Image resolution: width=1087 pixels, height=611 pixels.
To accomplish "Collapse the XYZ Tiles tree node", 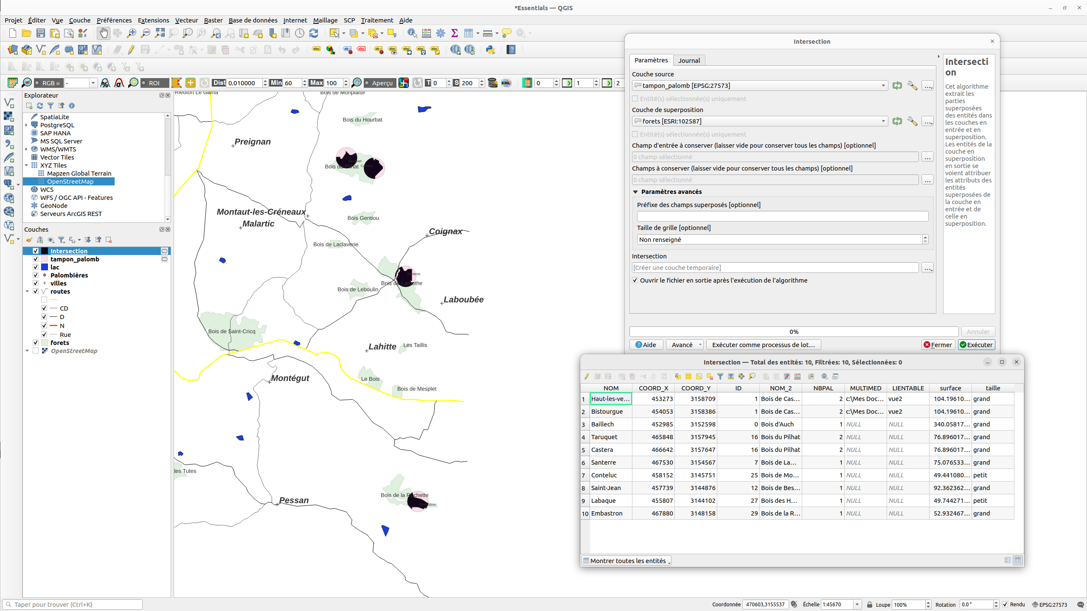I will pos(26,165).
